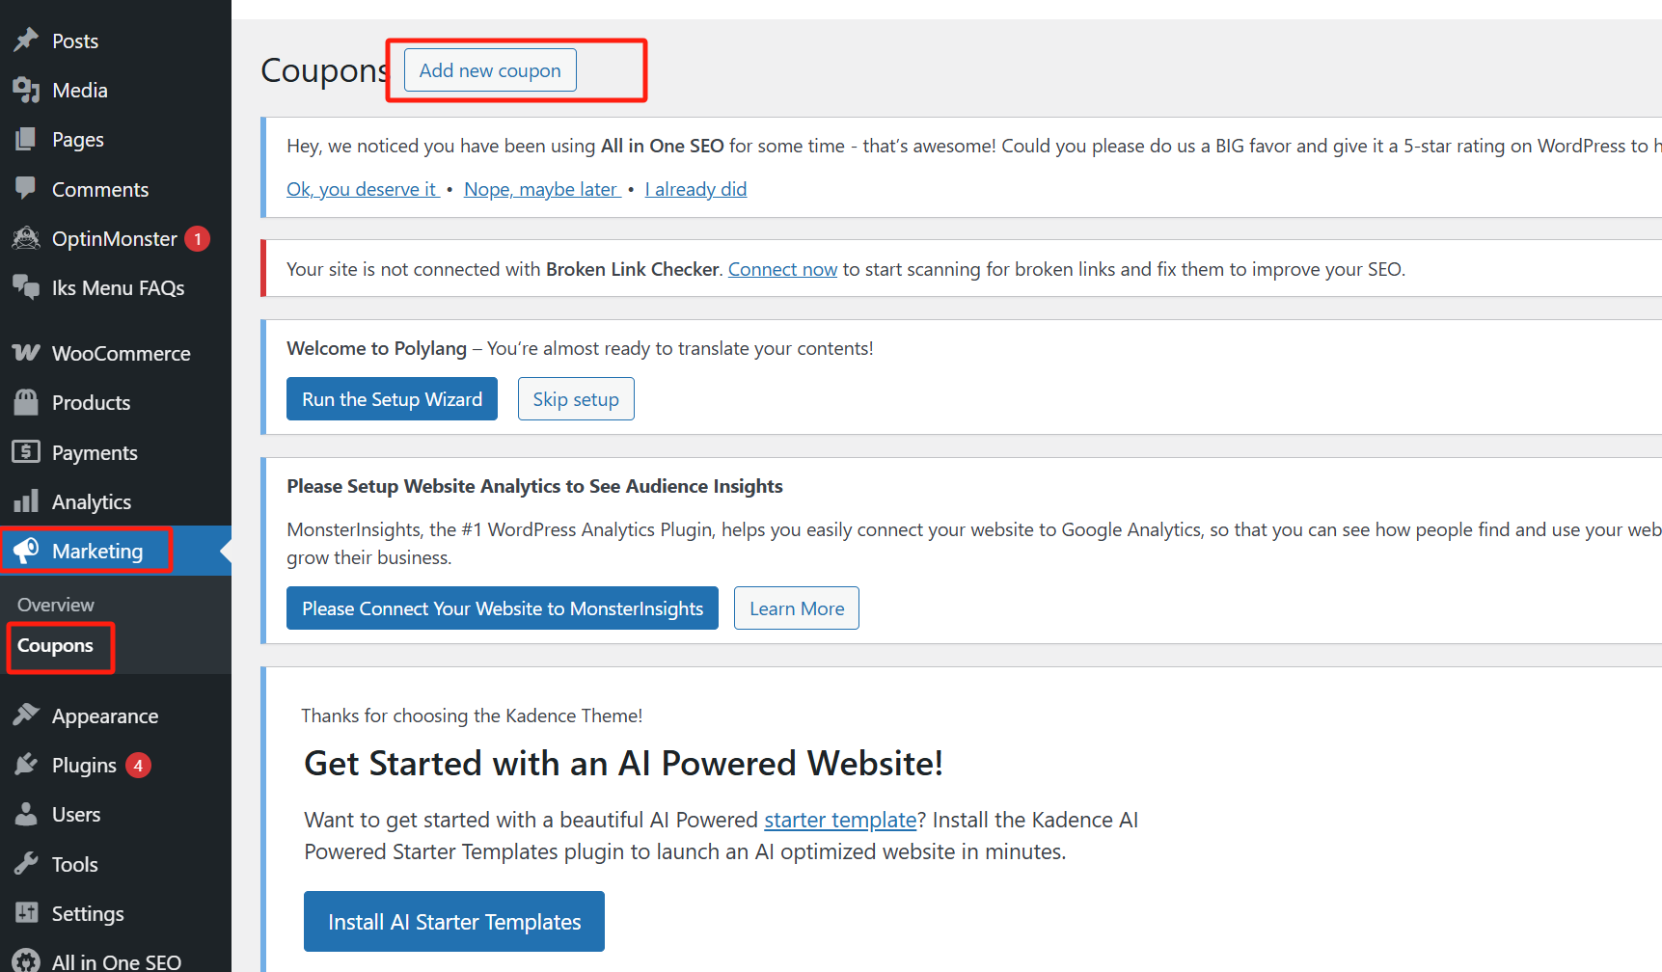Click the Media icon in sidebar

coord(26,90)
